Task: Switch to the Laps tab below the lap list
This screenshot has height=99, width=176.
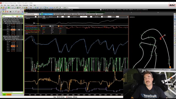Action: (4, 95)
